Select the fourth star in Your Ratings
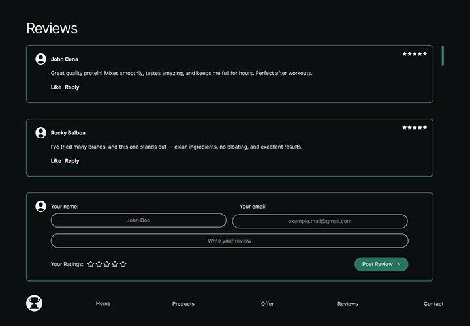This screenshot has height=326, width=470. pyautogui.click(x=115, y=264)
